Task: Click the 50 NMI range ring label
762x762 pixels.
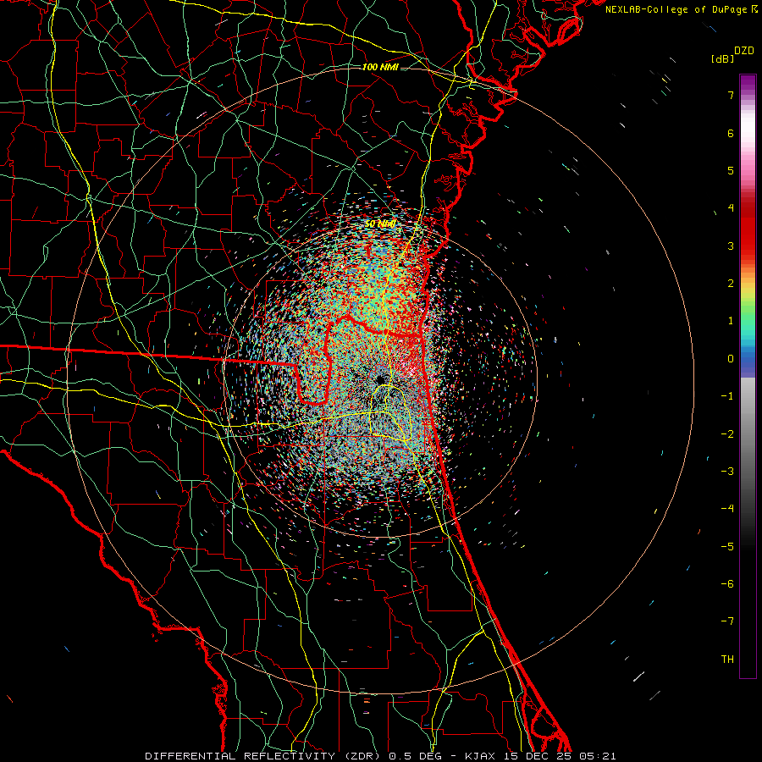Action: (x=380, y=224)
